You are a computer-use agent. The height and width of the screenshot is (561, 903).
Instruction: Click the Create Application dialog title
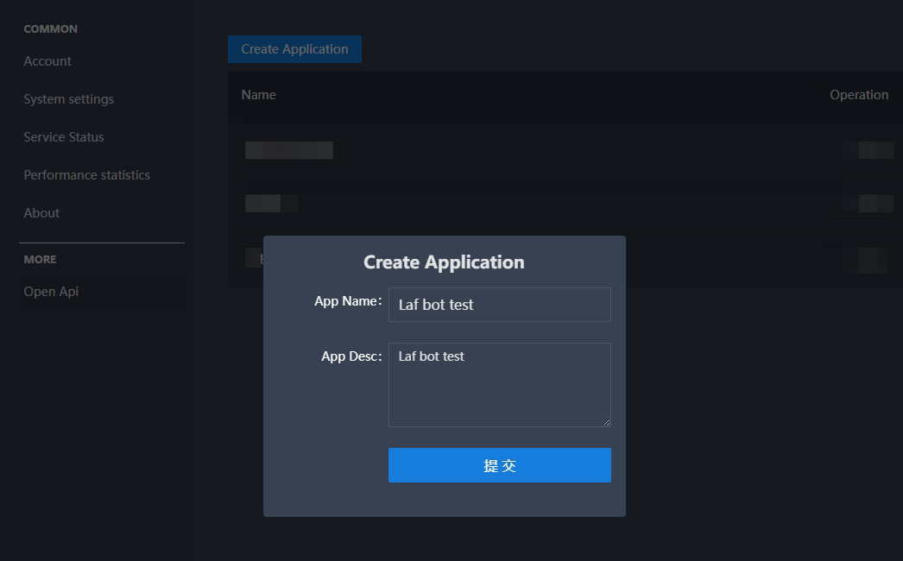444,262
